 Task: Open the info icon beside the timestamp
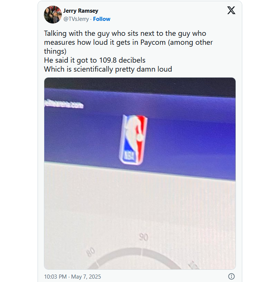coord(231,276)
